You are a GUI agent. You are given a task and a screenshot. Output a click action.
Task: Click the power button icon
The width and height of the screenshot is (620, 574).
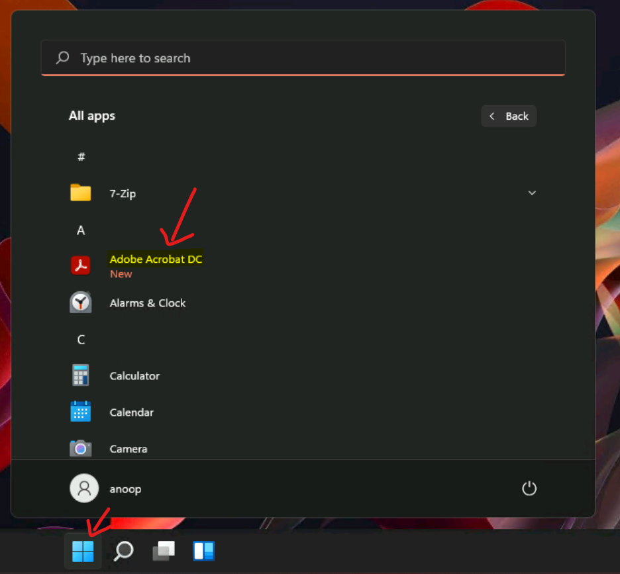pos(529,488)
